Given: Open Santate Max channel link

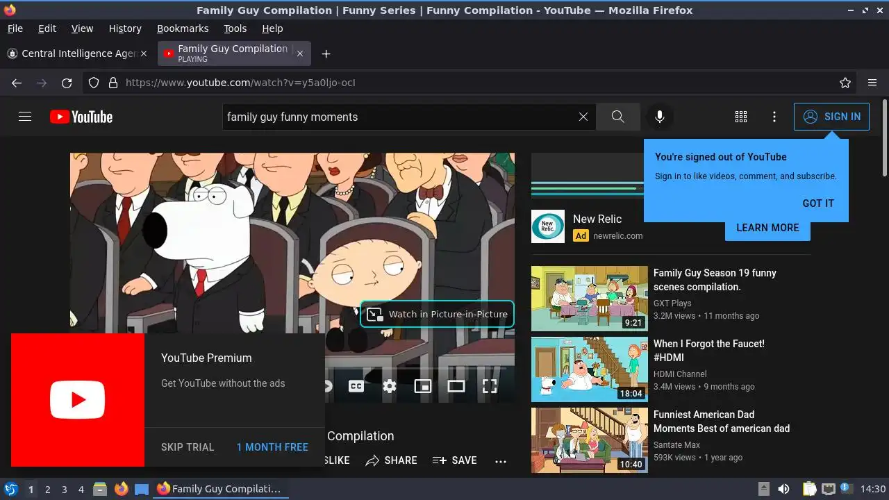Looking at the screenshot, I should pyautogui.click(x=676, y=445).
